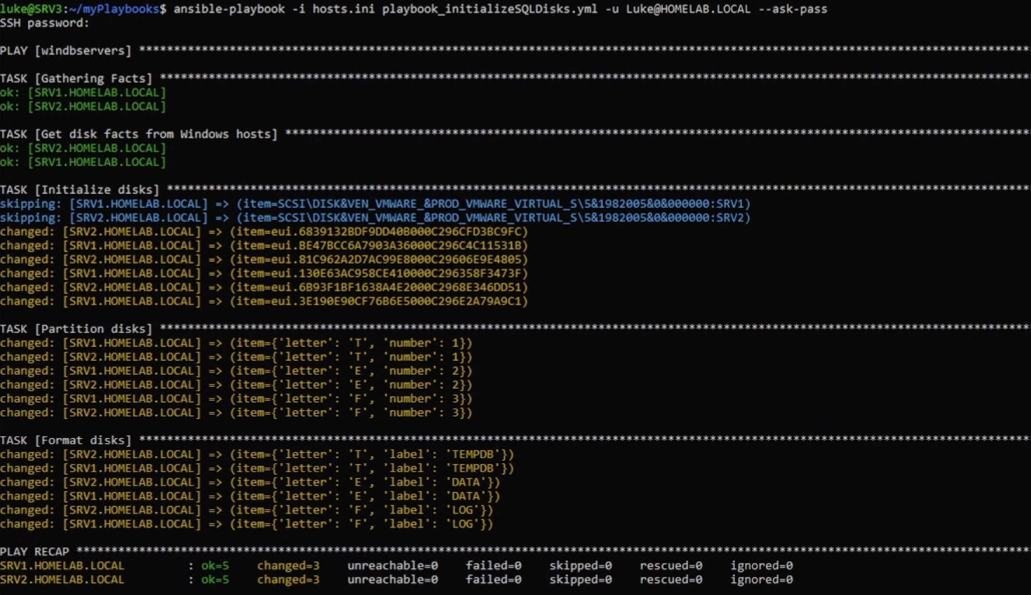Select SRV2 partition line for letter E

click(x=236, y=385)
